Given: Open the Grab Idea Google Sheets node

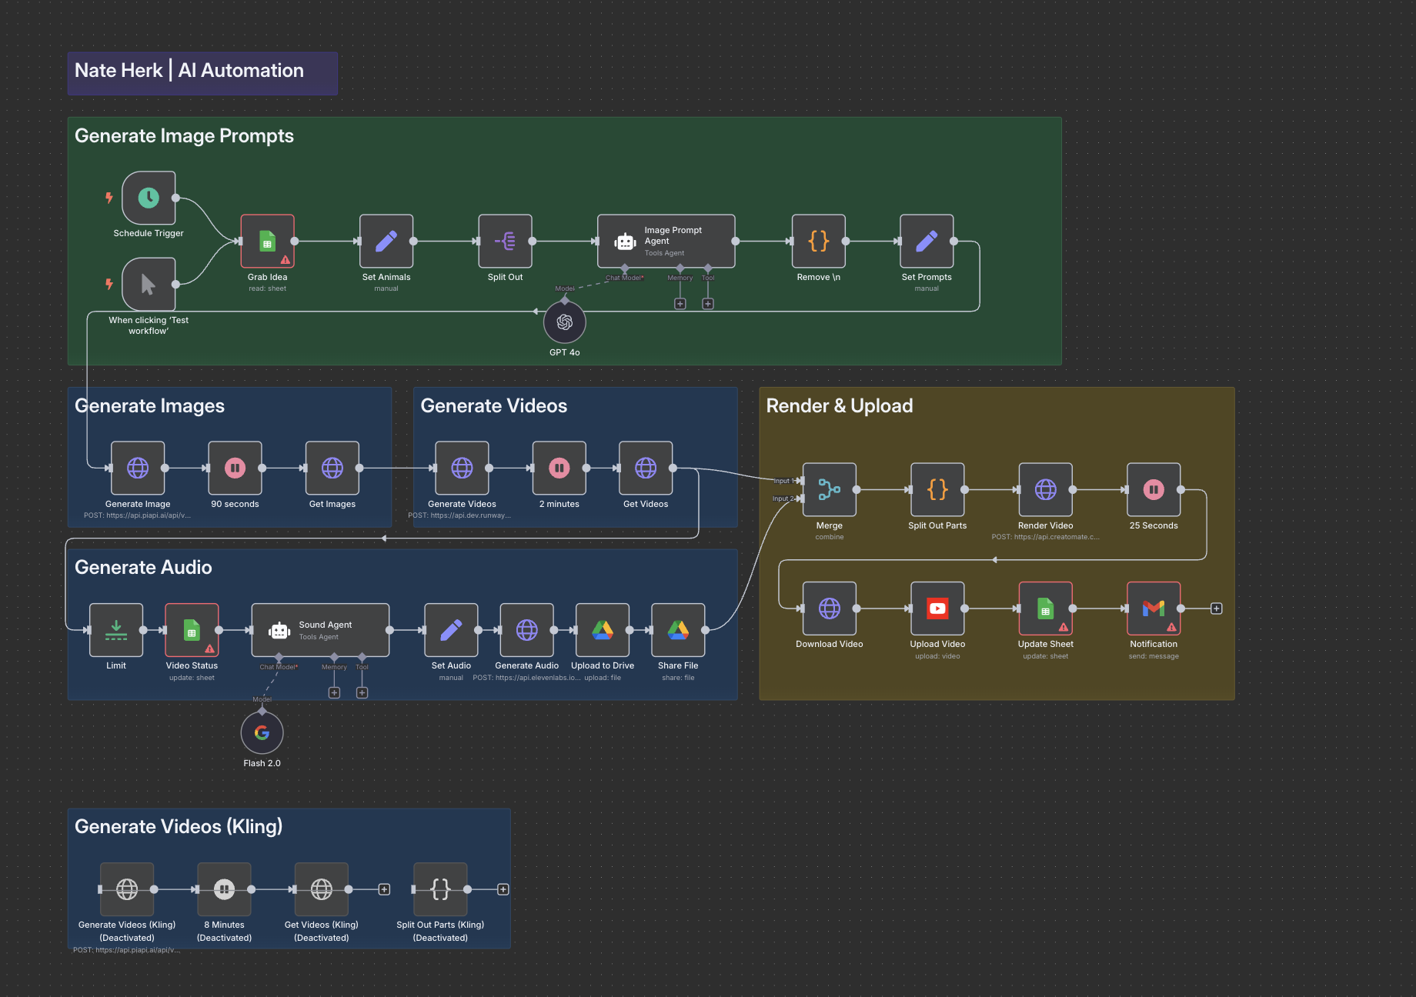Looking at the screenshot, I should (267, 242).
